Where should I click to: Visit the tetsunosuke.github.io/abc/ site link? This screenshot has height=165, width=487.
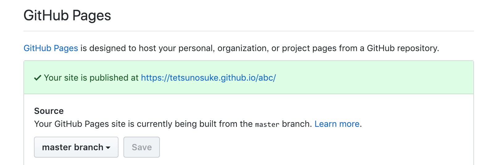click(x=208, y=78)
